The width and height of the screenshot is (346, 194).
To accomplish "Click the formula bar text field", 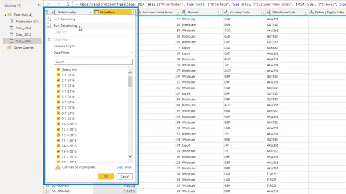I will pos(210,4).
